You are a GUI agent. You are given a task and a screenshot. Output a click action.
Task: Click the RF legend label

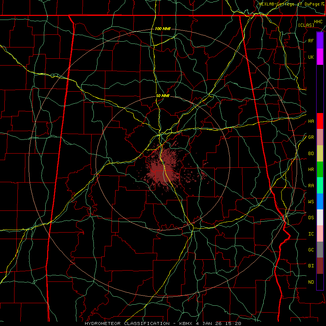coord(311,41)
